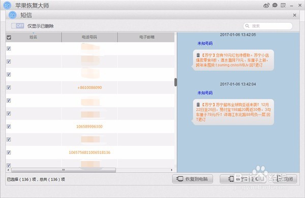Click the 短信 panel logo icon
Image resolution: width=305 pixels, height=198 pixels.
click(x=13, y=15)
